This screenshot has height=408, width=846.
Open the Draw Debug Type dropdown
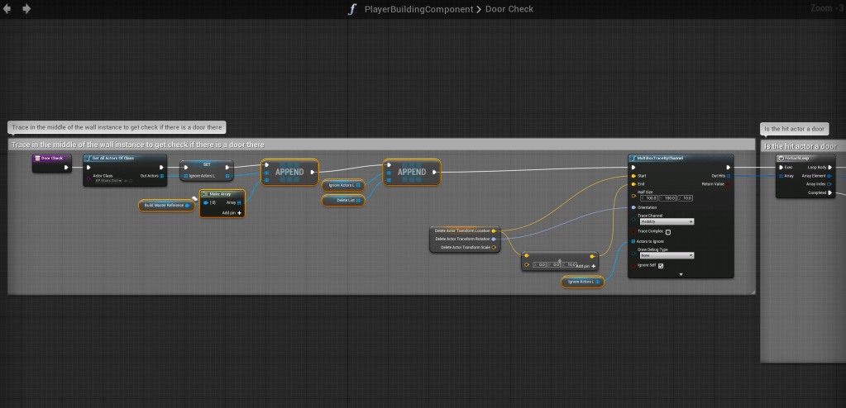pos(667,255)
